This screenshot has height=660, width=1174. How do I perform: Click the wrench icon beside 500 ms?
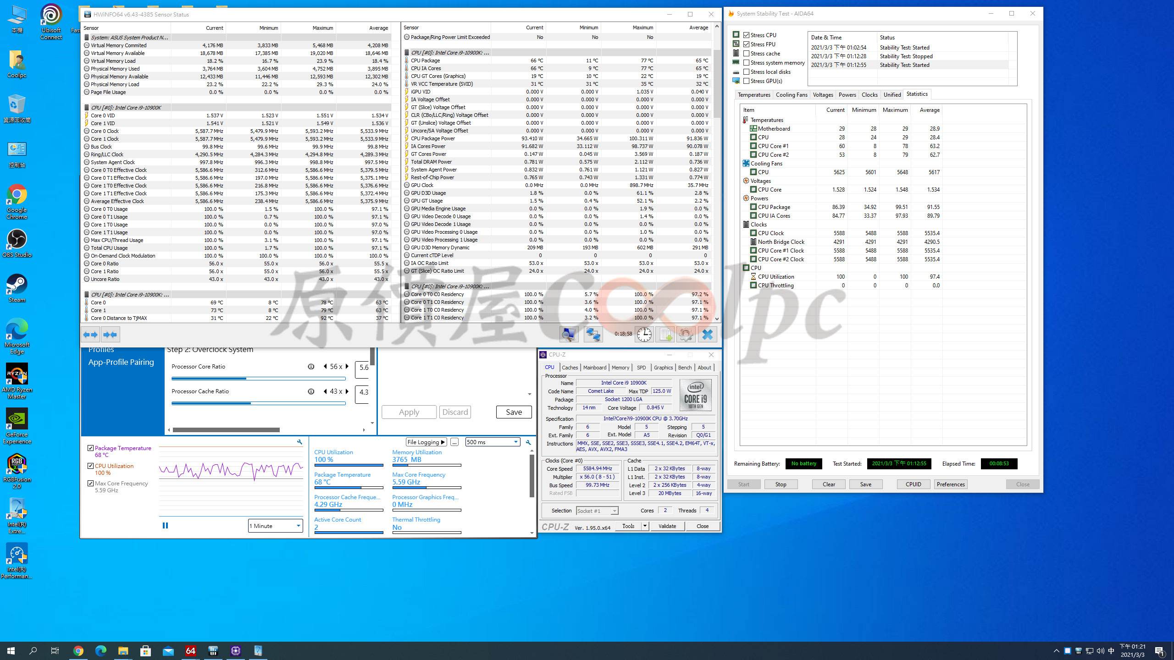pyautogui.click(x=528, y=442)
